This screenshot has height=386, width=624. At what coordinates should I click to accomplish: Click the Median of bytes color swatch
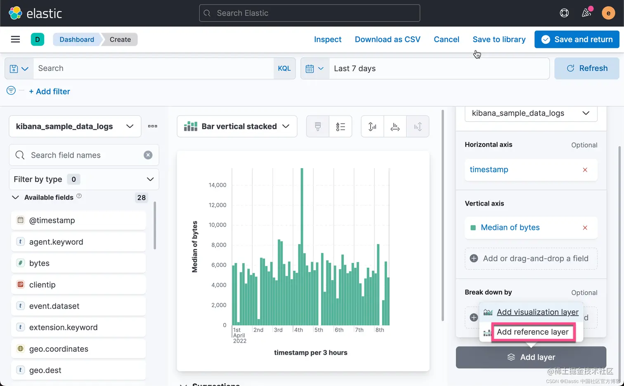pyautogui.click(x=473, y=228)
